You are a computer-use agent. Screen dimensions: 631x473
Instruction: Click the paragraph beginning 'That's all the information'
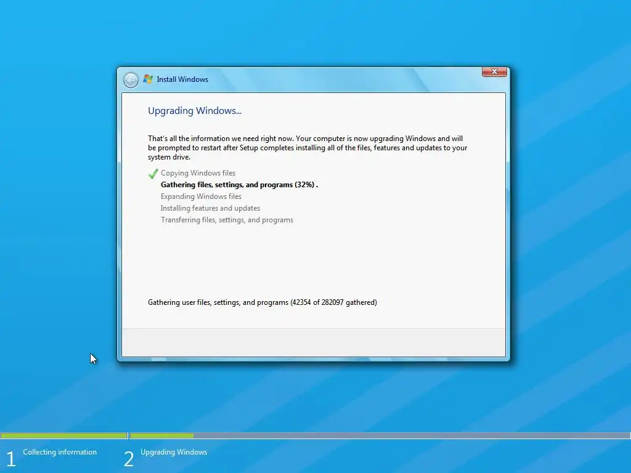pyautogui.click(x=307, y=148)
